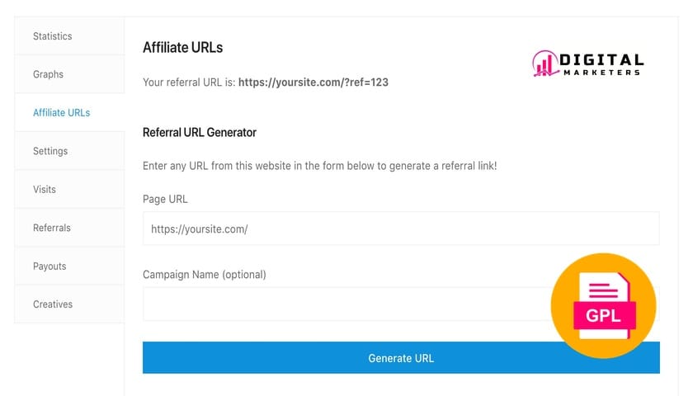Click the Campaign Name (optional) label
Image resolution: width=693 pixels, height=396 pixels.
coord(205,275)
